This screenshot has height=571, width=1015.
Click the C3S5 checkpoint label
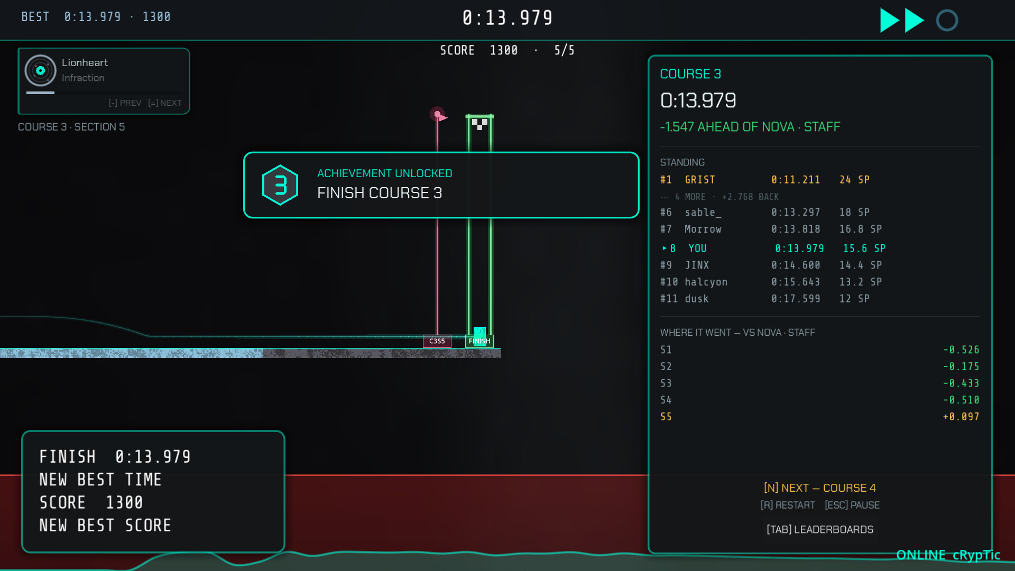pyautogui.click(x=437, y=341)
